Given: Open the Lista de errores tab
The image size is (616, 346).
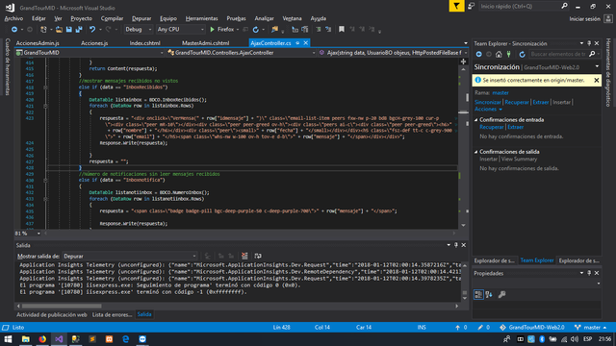Looking at the screenshot, I should coord(112,314).
